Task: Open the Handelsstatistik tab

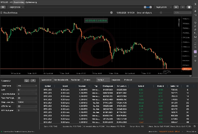Action: pos(61,80)
